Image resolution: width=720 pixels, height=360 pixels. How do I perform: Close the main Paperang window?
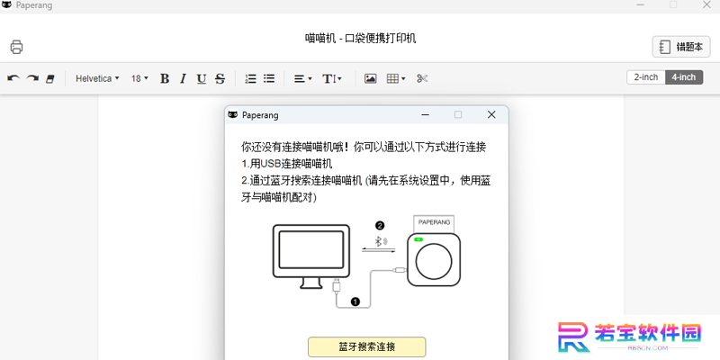[x=706, y=5]
